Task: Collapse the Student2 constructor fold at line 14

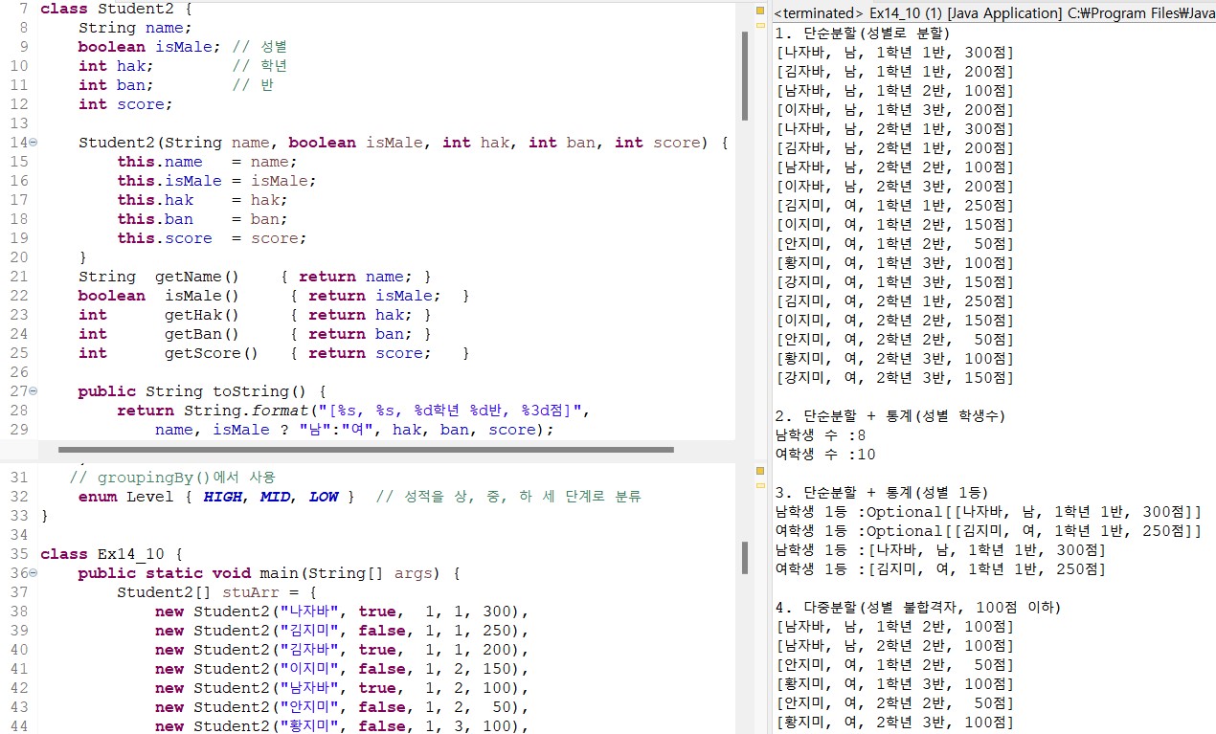Action: pyautogui.click(x=34, y=143)
